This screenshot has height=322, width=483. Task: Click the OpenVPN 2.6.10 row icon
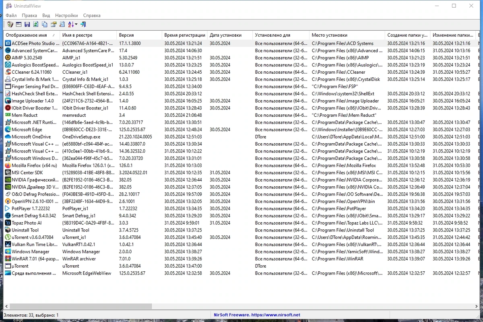8,201
